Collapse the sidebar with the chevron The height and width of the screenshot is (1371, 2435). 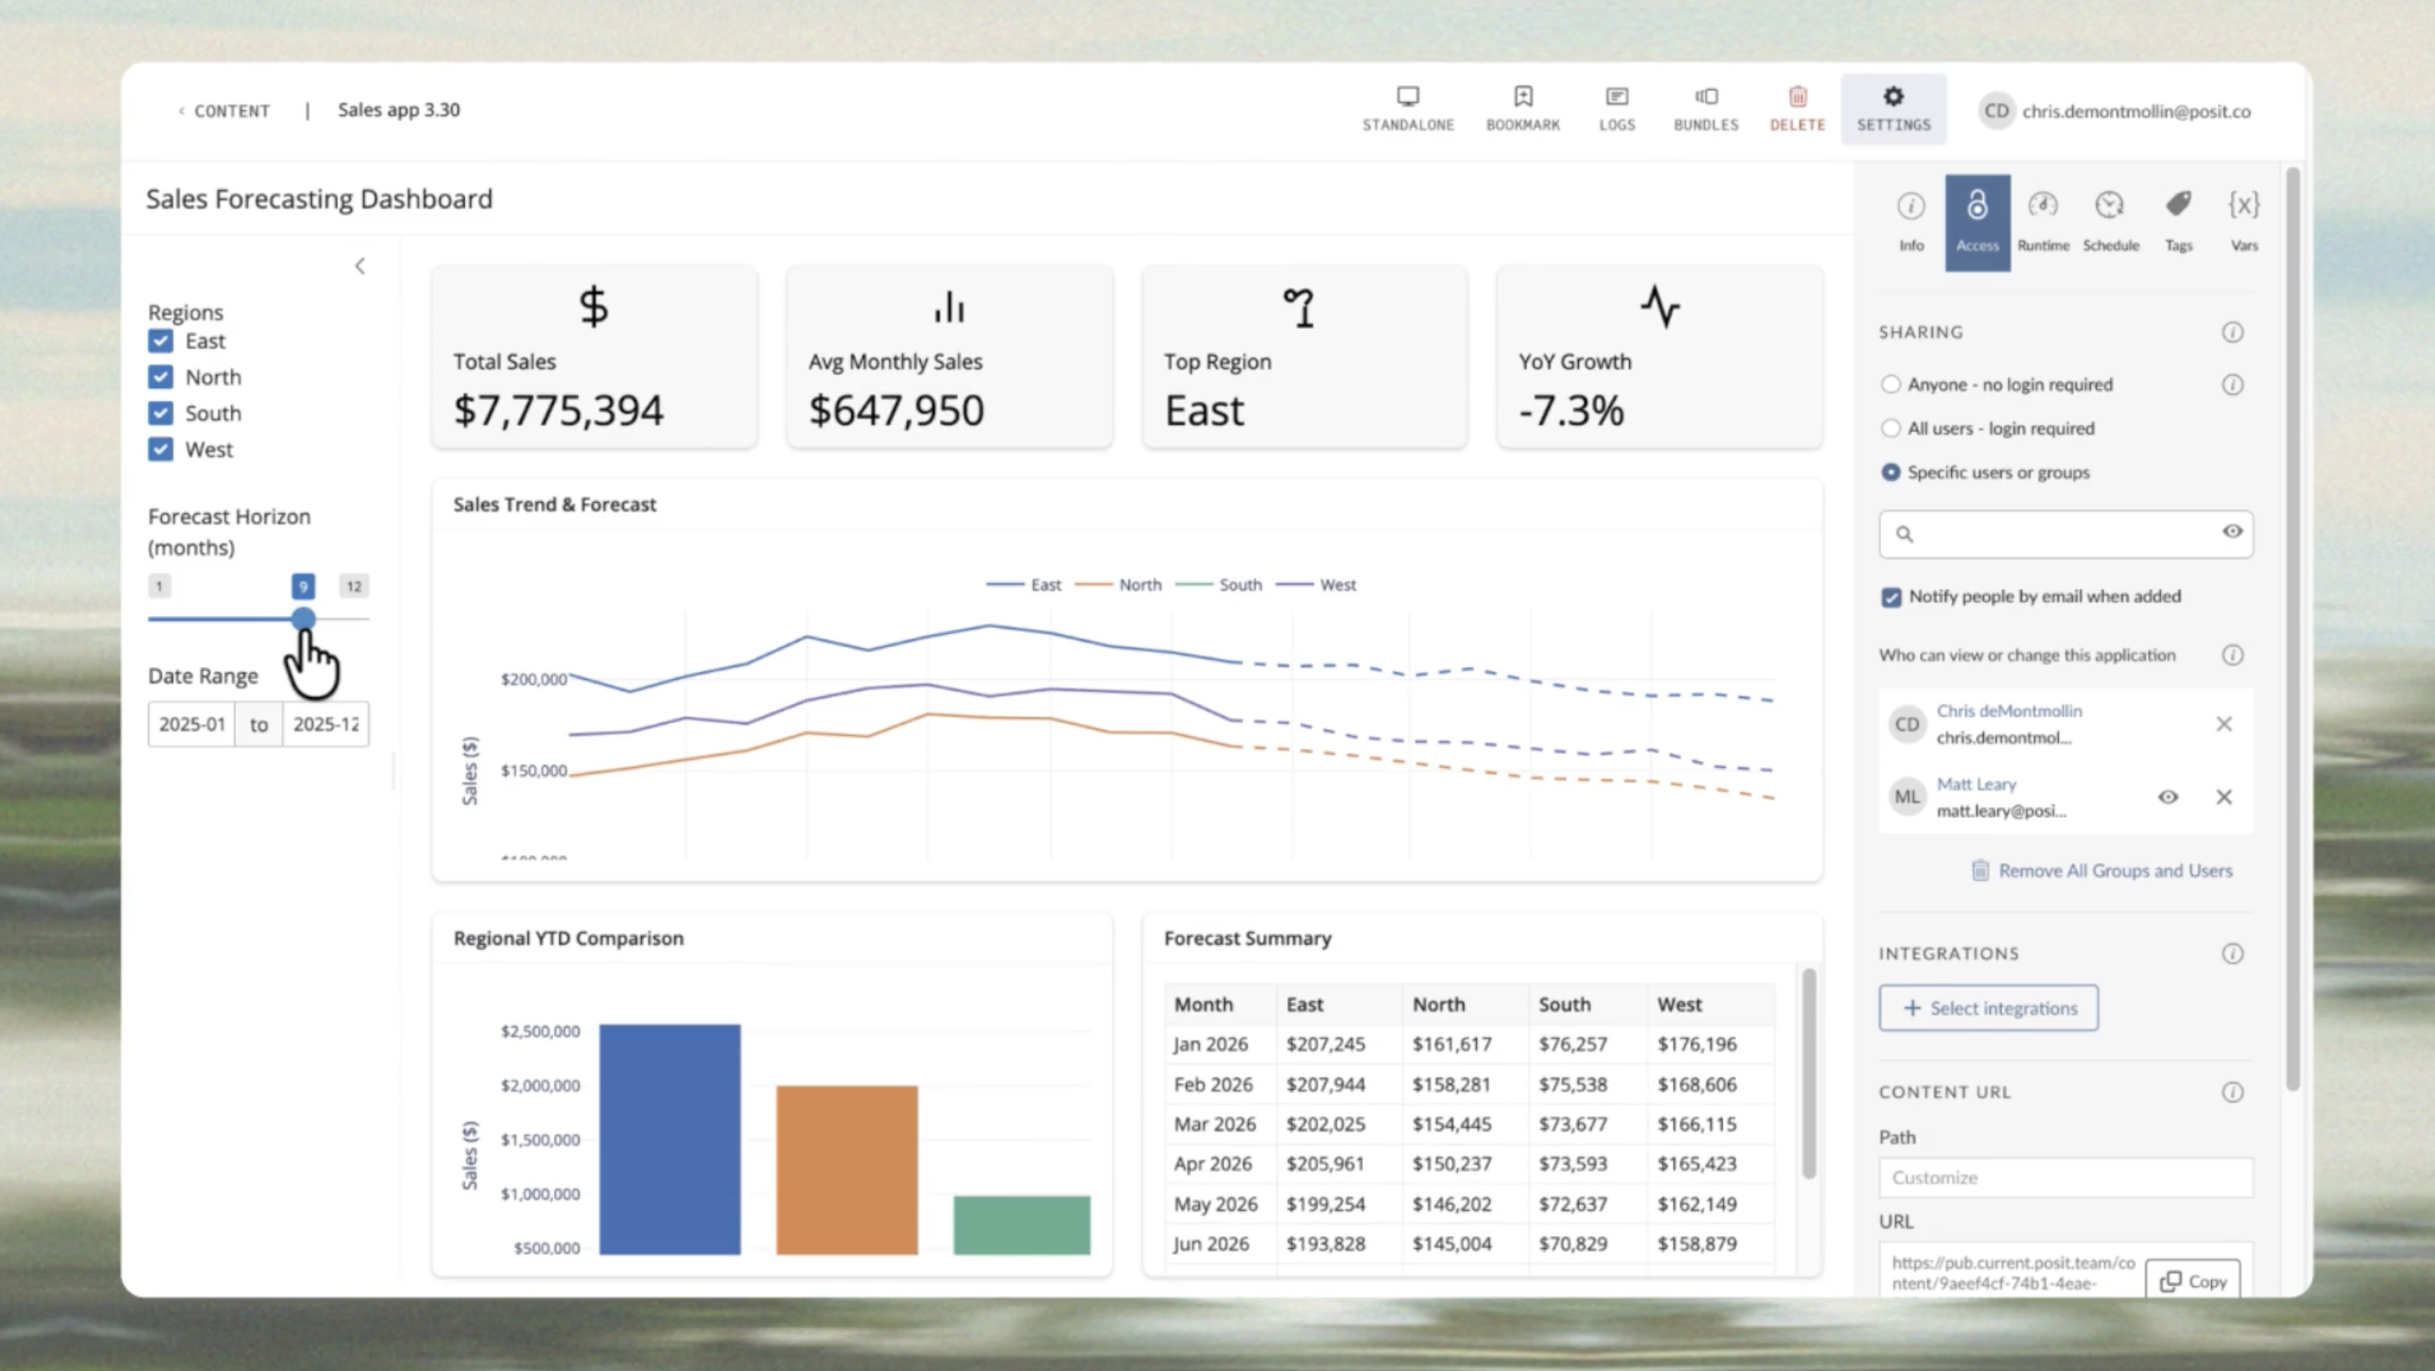[x=360, y=266]
